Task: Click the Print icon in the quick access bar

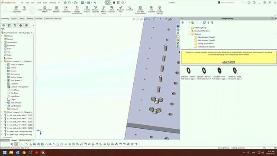Action: click(88, 3)
